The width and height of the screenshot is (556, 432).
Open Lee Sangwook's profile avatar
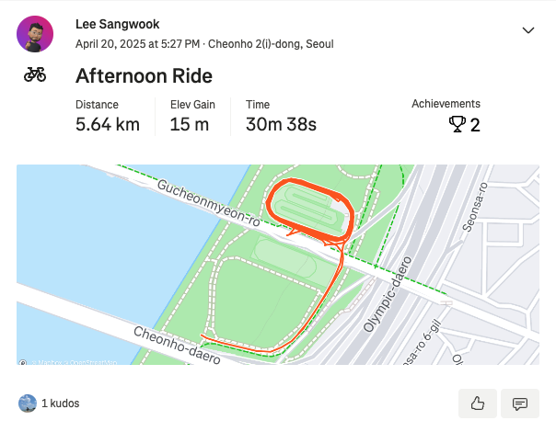[x=35, y=34]
